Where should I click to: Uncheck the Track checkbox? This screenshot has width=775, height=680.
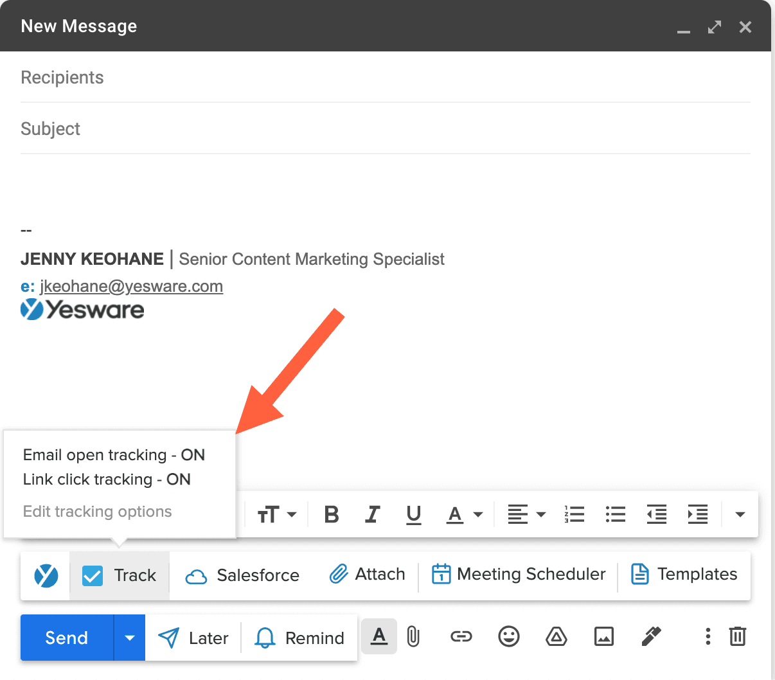coord(93,575)
